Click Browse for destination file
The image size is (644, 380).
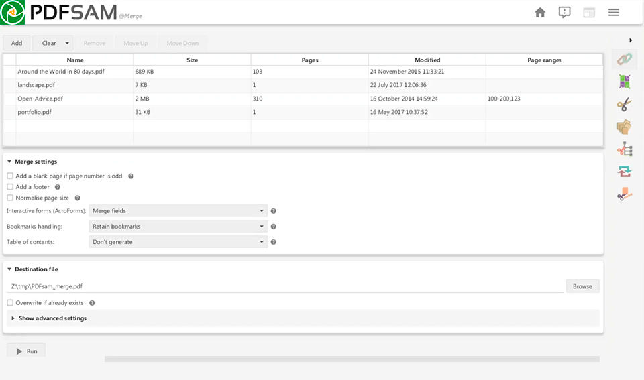(582, 286)
